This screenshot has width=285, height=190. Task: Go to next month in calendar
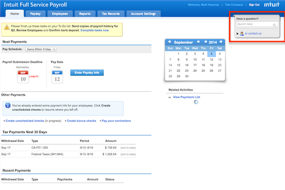199,42
